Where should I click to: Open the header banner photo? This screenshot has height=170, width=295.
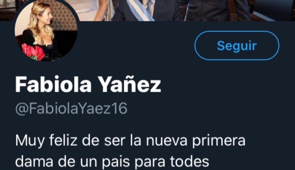pos(147,10)
